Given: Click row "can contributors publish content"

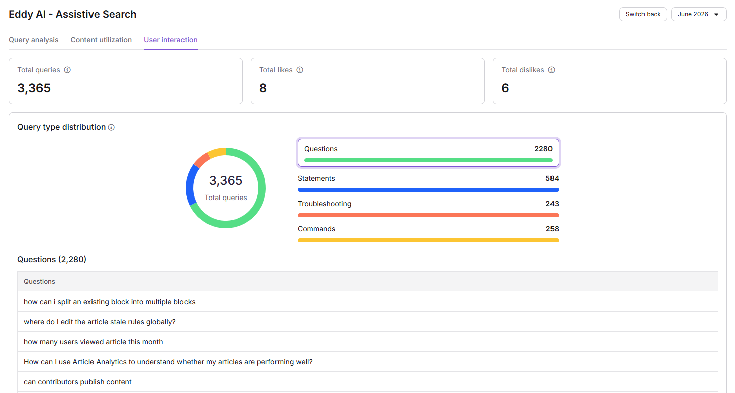Looking at the screenshot, I should point(367,382).
